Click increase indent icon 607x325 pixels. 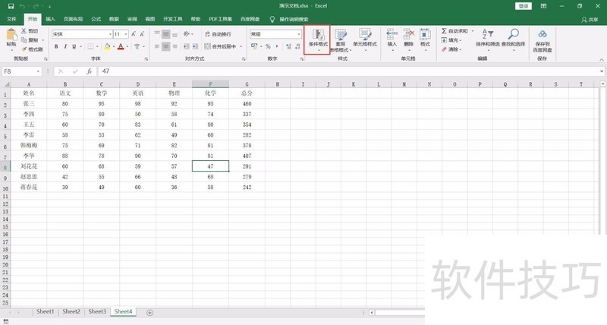tap(196, 46)
